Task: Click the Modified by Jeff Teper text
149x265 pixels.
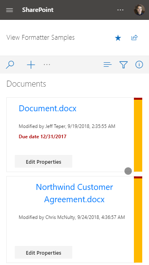Action: [x=67, y=126]
